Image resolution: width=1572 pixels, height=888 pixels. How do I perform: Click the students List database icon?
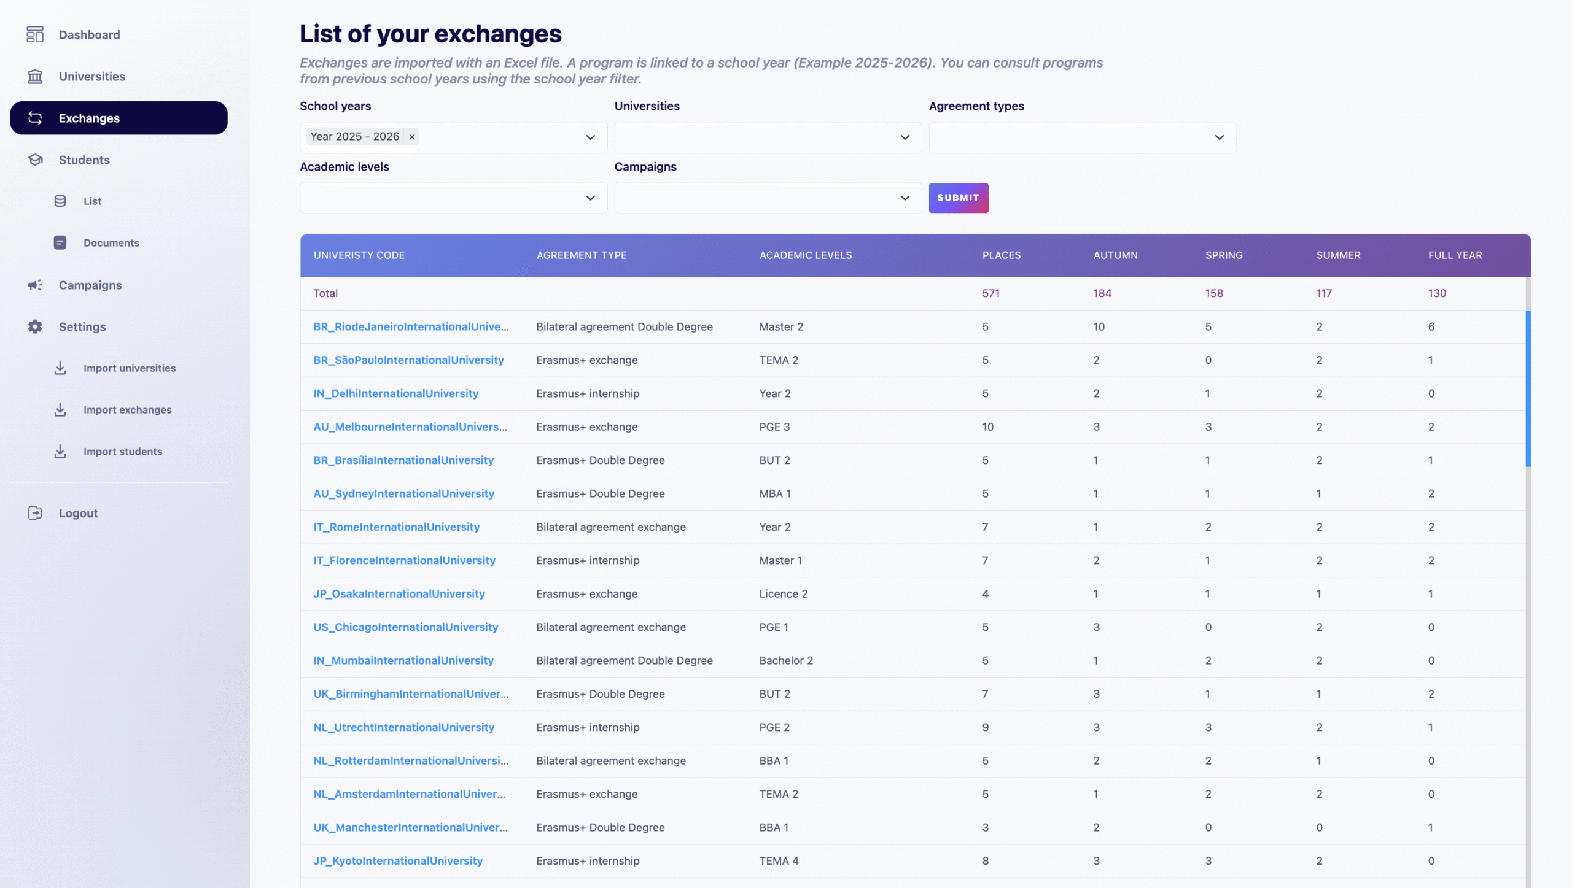pyautogui.click(x=60, y=201)
